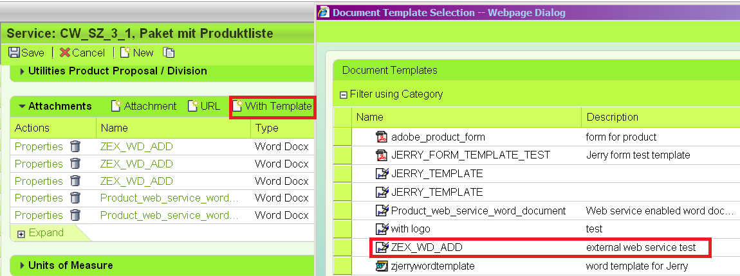Image resolution: width=740 pixels, height=276 pixels.
Task: Click the Name column header in template dialog
Action: click(x=369, y=117)
